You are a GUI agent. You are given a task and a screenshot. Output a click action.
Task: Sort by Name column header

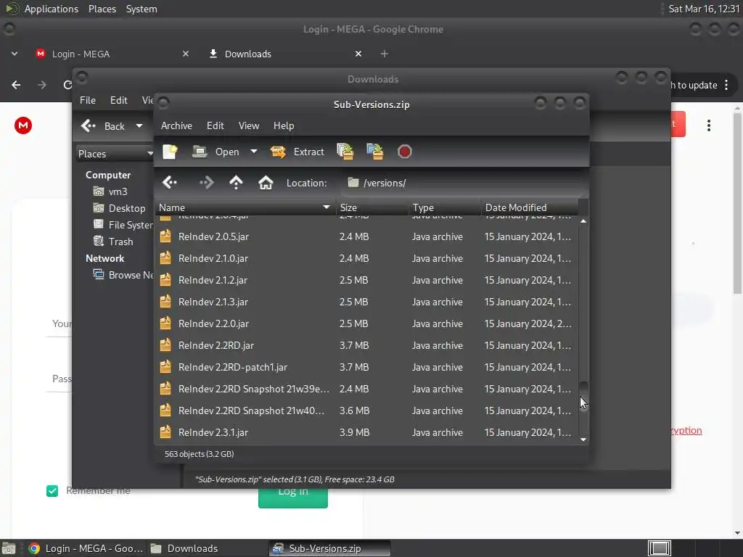pos(245,207)
